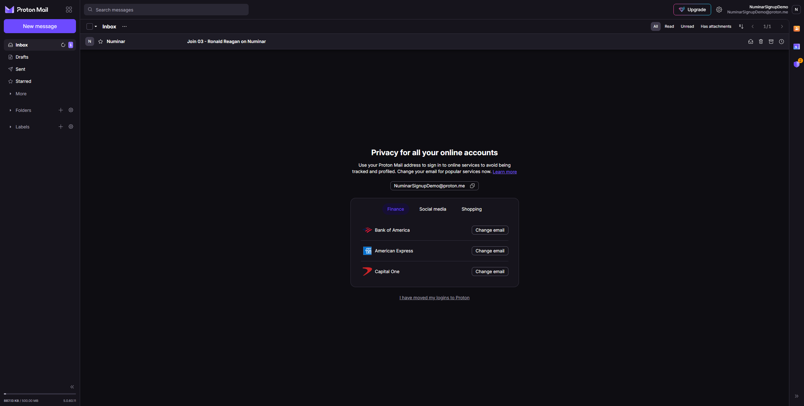Viewport: 804px width, 406px height.
Task: Copy the NuminarSignupDemo@proton.me address
Action: coord(472,186)
